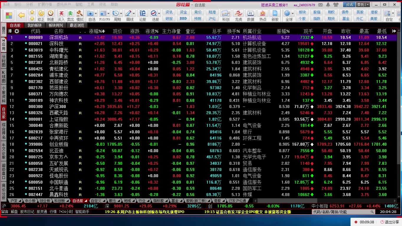The width and height of the screenshot is (402, 226).
Task: Open the mail envelope icon in title bar
Action: [x=320, y=5]
